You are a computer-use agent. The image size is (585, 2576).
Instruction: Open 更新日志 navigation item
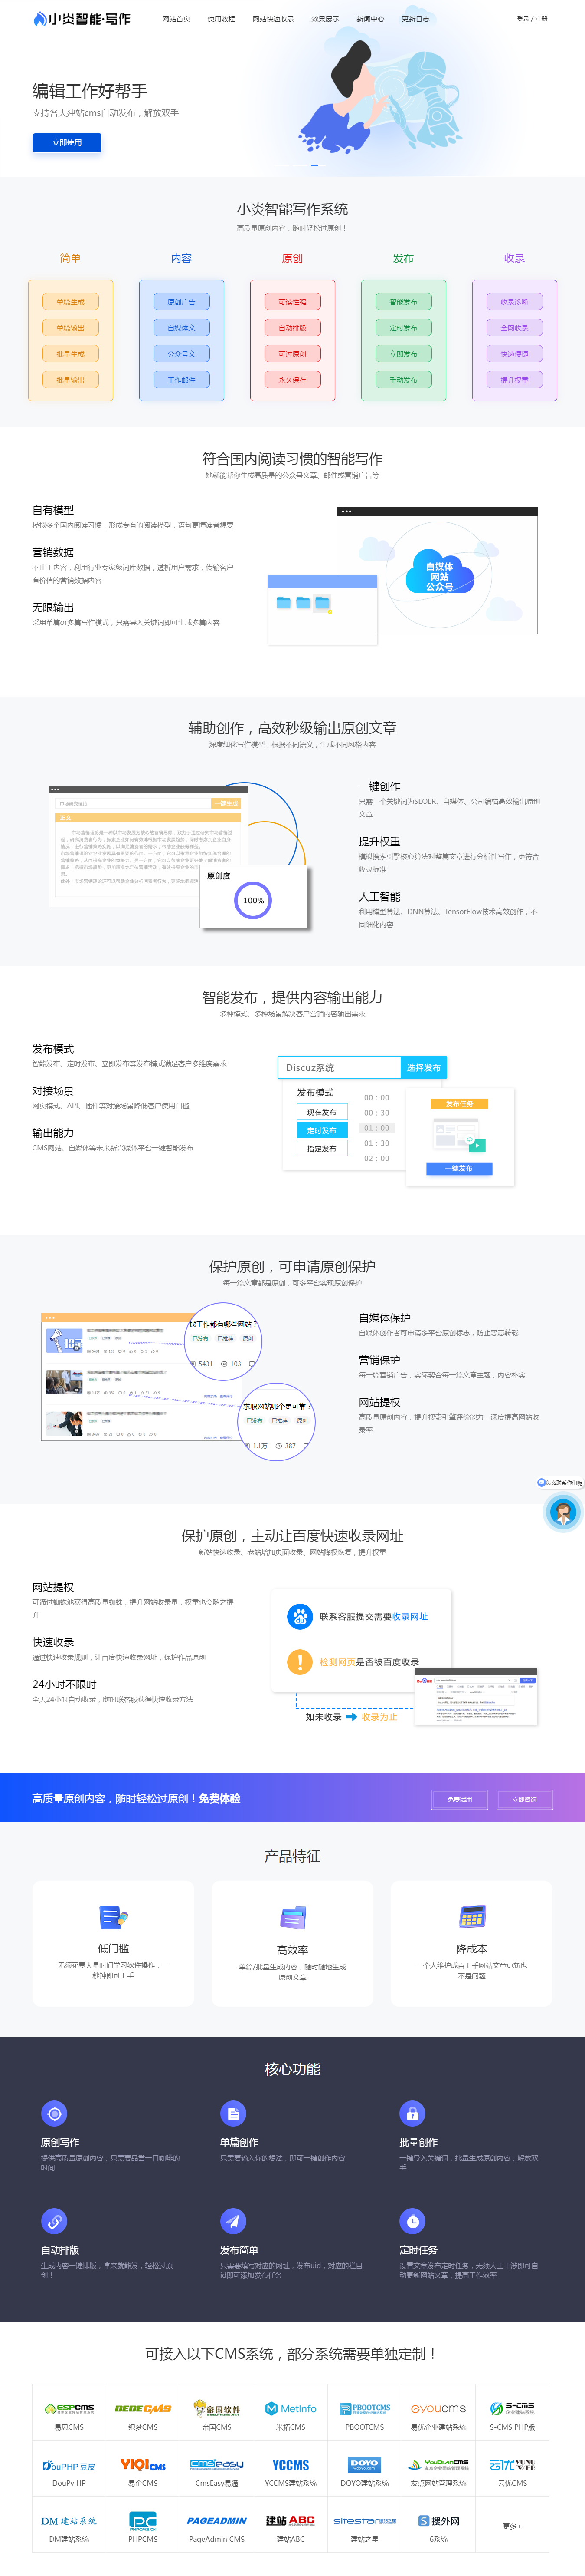(415, 19)
